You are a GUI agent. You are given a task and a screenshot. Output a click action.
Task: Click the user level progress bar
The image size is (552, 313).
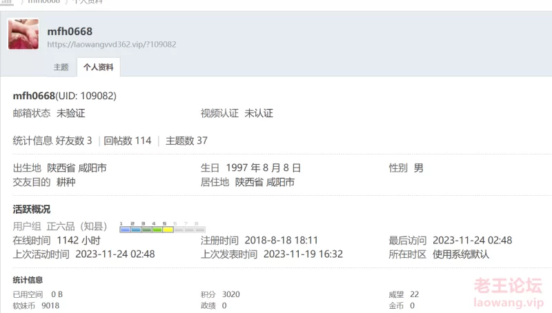(162, 228)
